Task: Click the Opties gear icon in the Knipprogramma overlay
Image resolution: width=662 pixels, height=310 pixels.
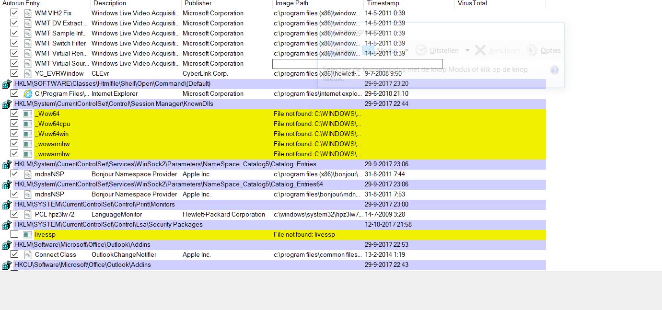Action: pyautogui.click(x=532, y=50)
